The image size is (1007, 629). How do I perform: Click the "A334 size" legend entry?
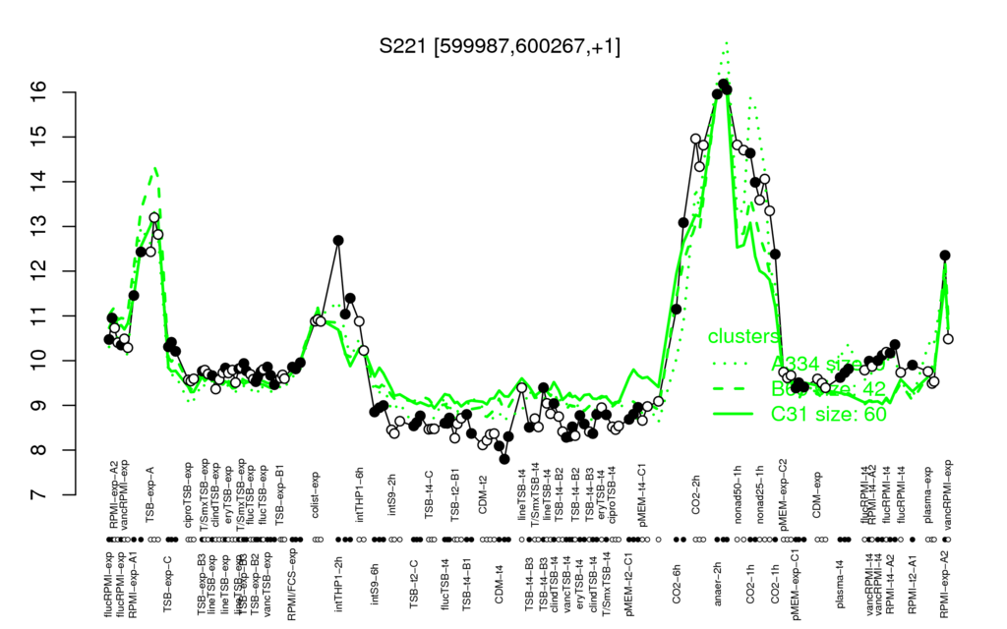(x=828, y=364)
